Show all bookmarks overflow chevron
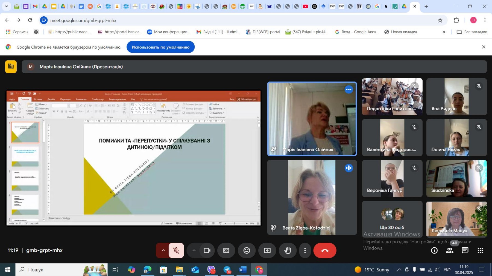The height and width of the screenshot is (276, 492). [444, 32]
